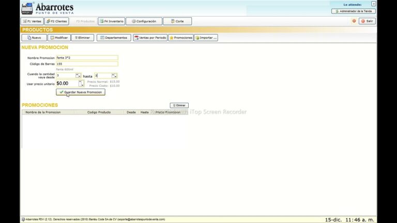The width and height of the screenshot is (397, 223).
Task: Open the F4 Inventario section
Action: [111, 21]
